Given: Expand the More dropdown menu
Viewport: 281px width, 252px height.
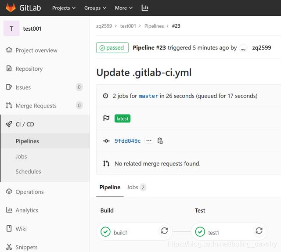Looking at the screenshot, I should coord(124,8).
